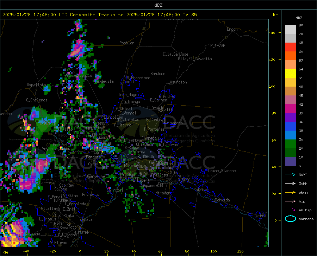Click the 'Zapata' map label
Viewport: 317px width, 256px height.
(86, 219)
